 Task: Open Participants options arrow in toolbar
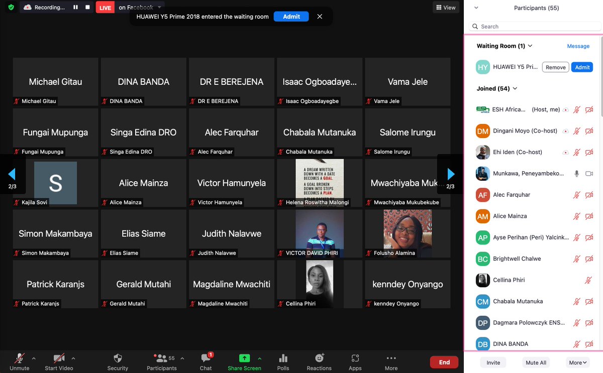[x=182, y=358]
